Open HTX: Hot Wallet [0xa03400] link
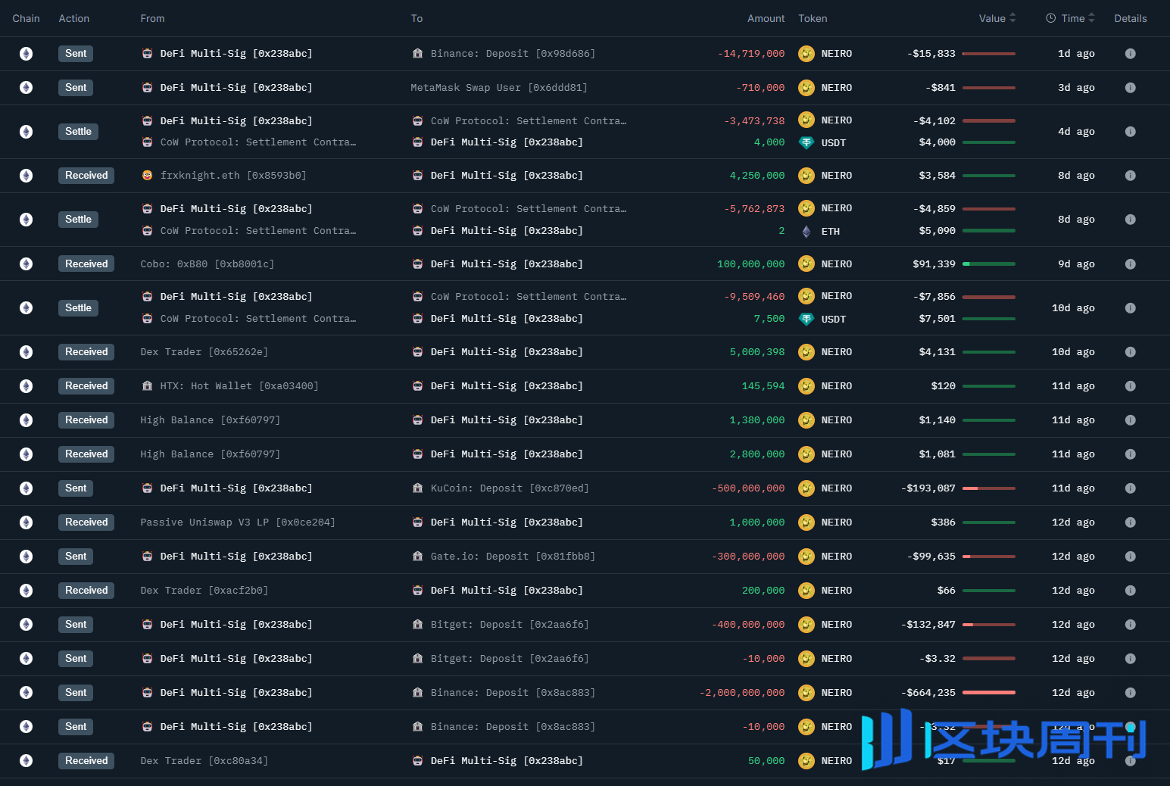The width and height of the screenshot is (1170, 786). 239,386
